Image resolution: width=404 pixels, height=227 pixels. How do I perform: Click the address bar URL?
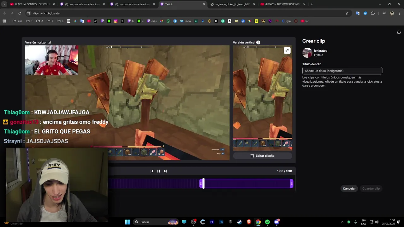(x=46, y=13)
